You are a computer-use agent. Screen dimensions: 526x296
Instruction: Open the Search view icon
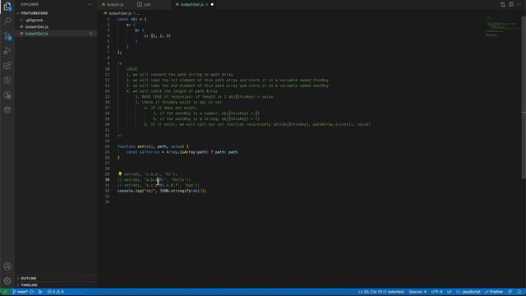[x=7, y=21]
